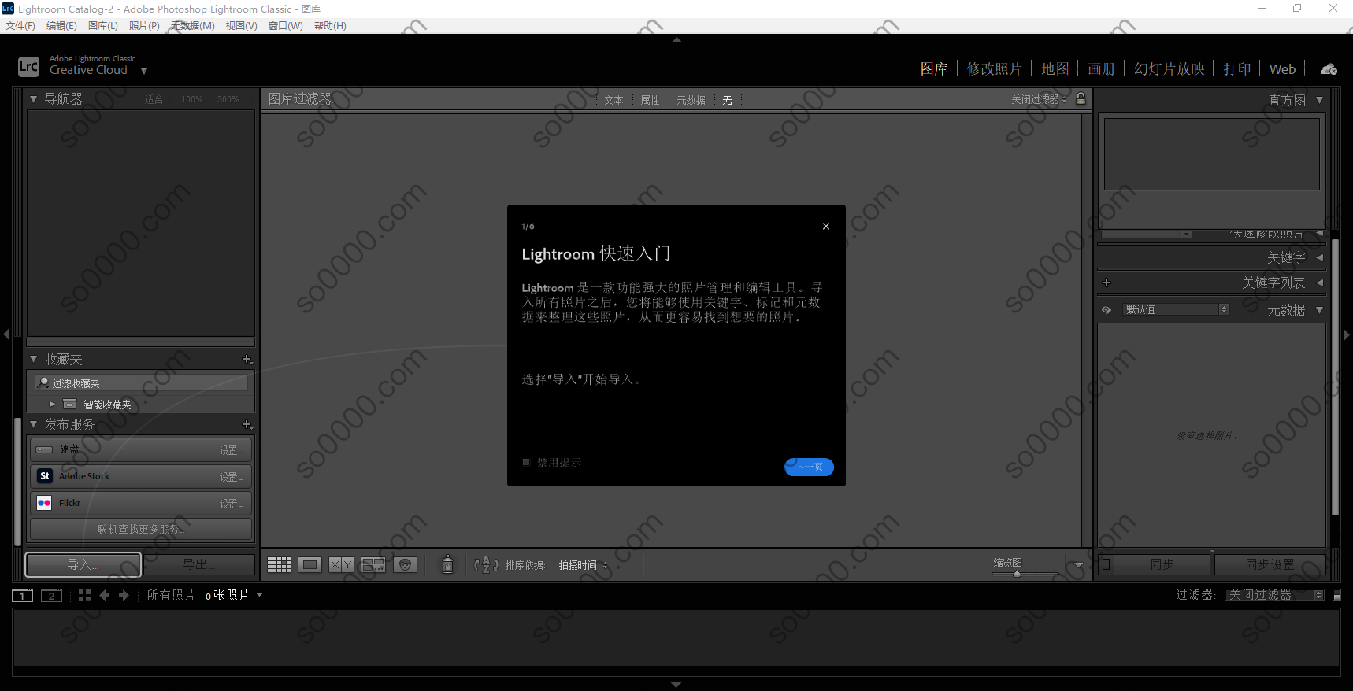The height and width of the screenshot is (691, 1353).
Task: Click the 导入 button
Action: pos(83,564)
